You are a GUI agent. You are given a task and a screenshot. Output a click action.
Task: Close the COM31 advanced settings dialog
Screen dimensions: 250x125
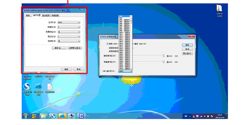[191, 36]
